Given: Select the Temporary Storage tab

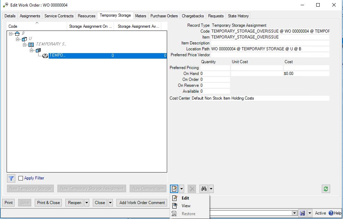Looking at the screenshot, I should (115, 15).
